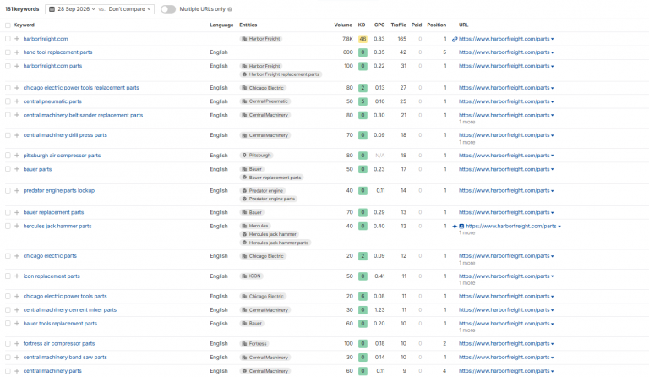Image resolution: width=649 pixels, height=377 pixels.
Task: Check the chicago electric power tools parts row
Action: pyautogui.click(x=8, y=297)
